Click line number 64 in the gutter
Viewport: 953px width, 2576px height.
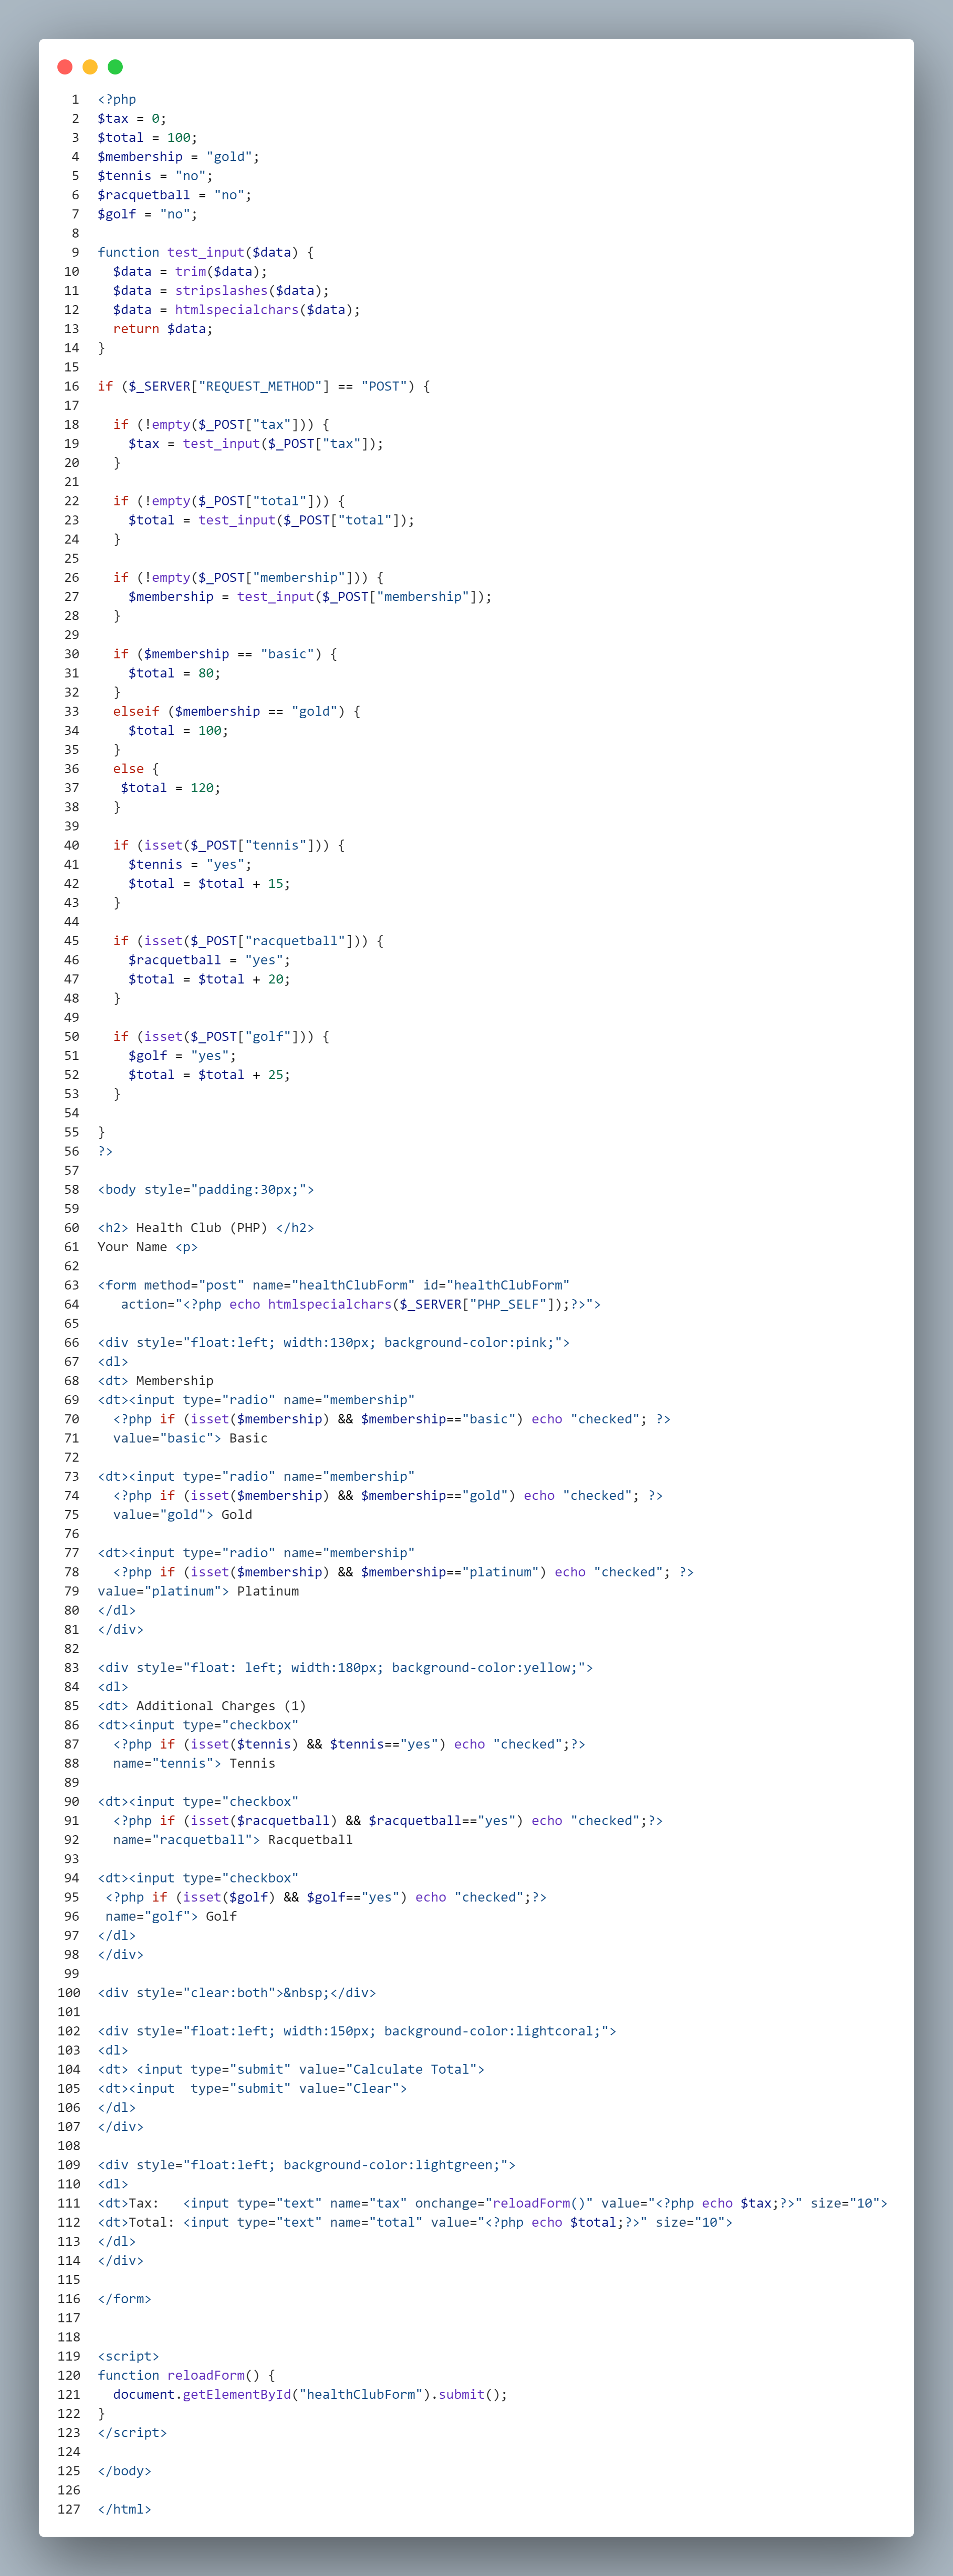pyautogui.click(x=72, y=1304)
